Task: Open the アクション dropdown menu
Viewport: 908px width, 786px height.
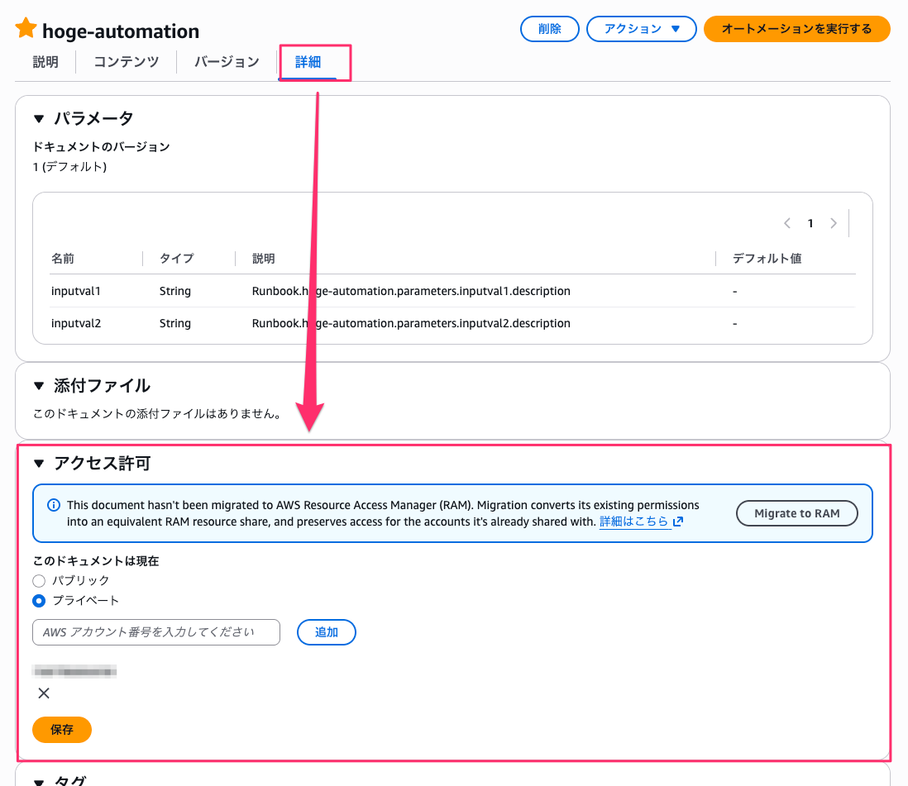Action: tap(642, 29)
